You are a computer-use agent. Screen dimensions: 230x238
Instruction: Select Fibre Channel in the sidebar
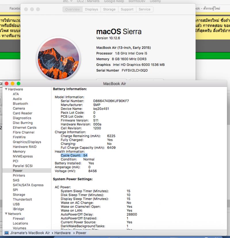tap(24, 132)
